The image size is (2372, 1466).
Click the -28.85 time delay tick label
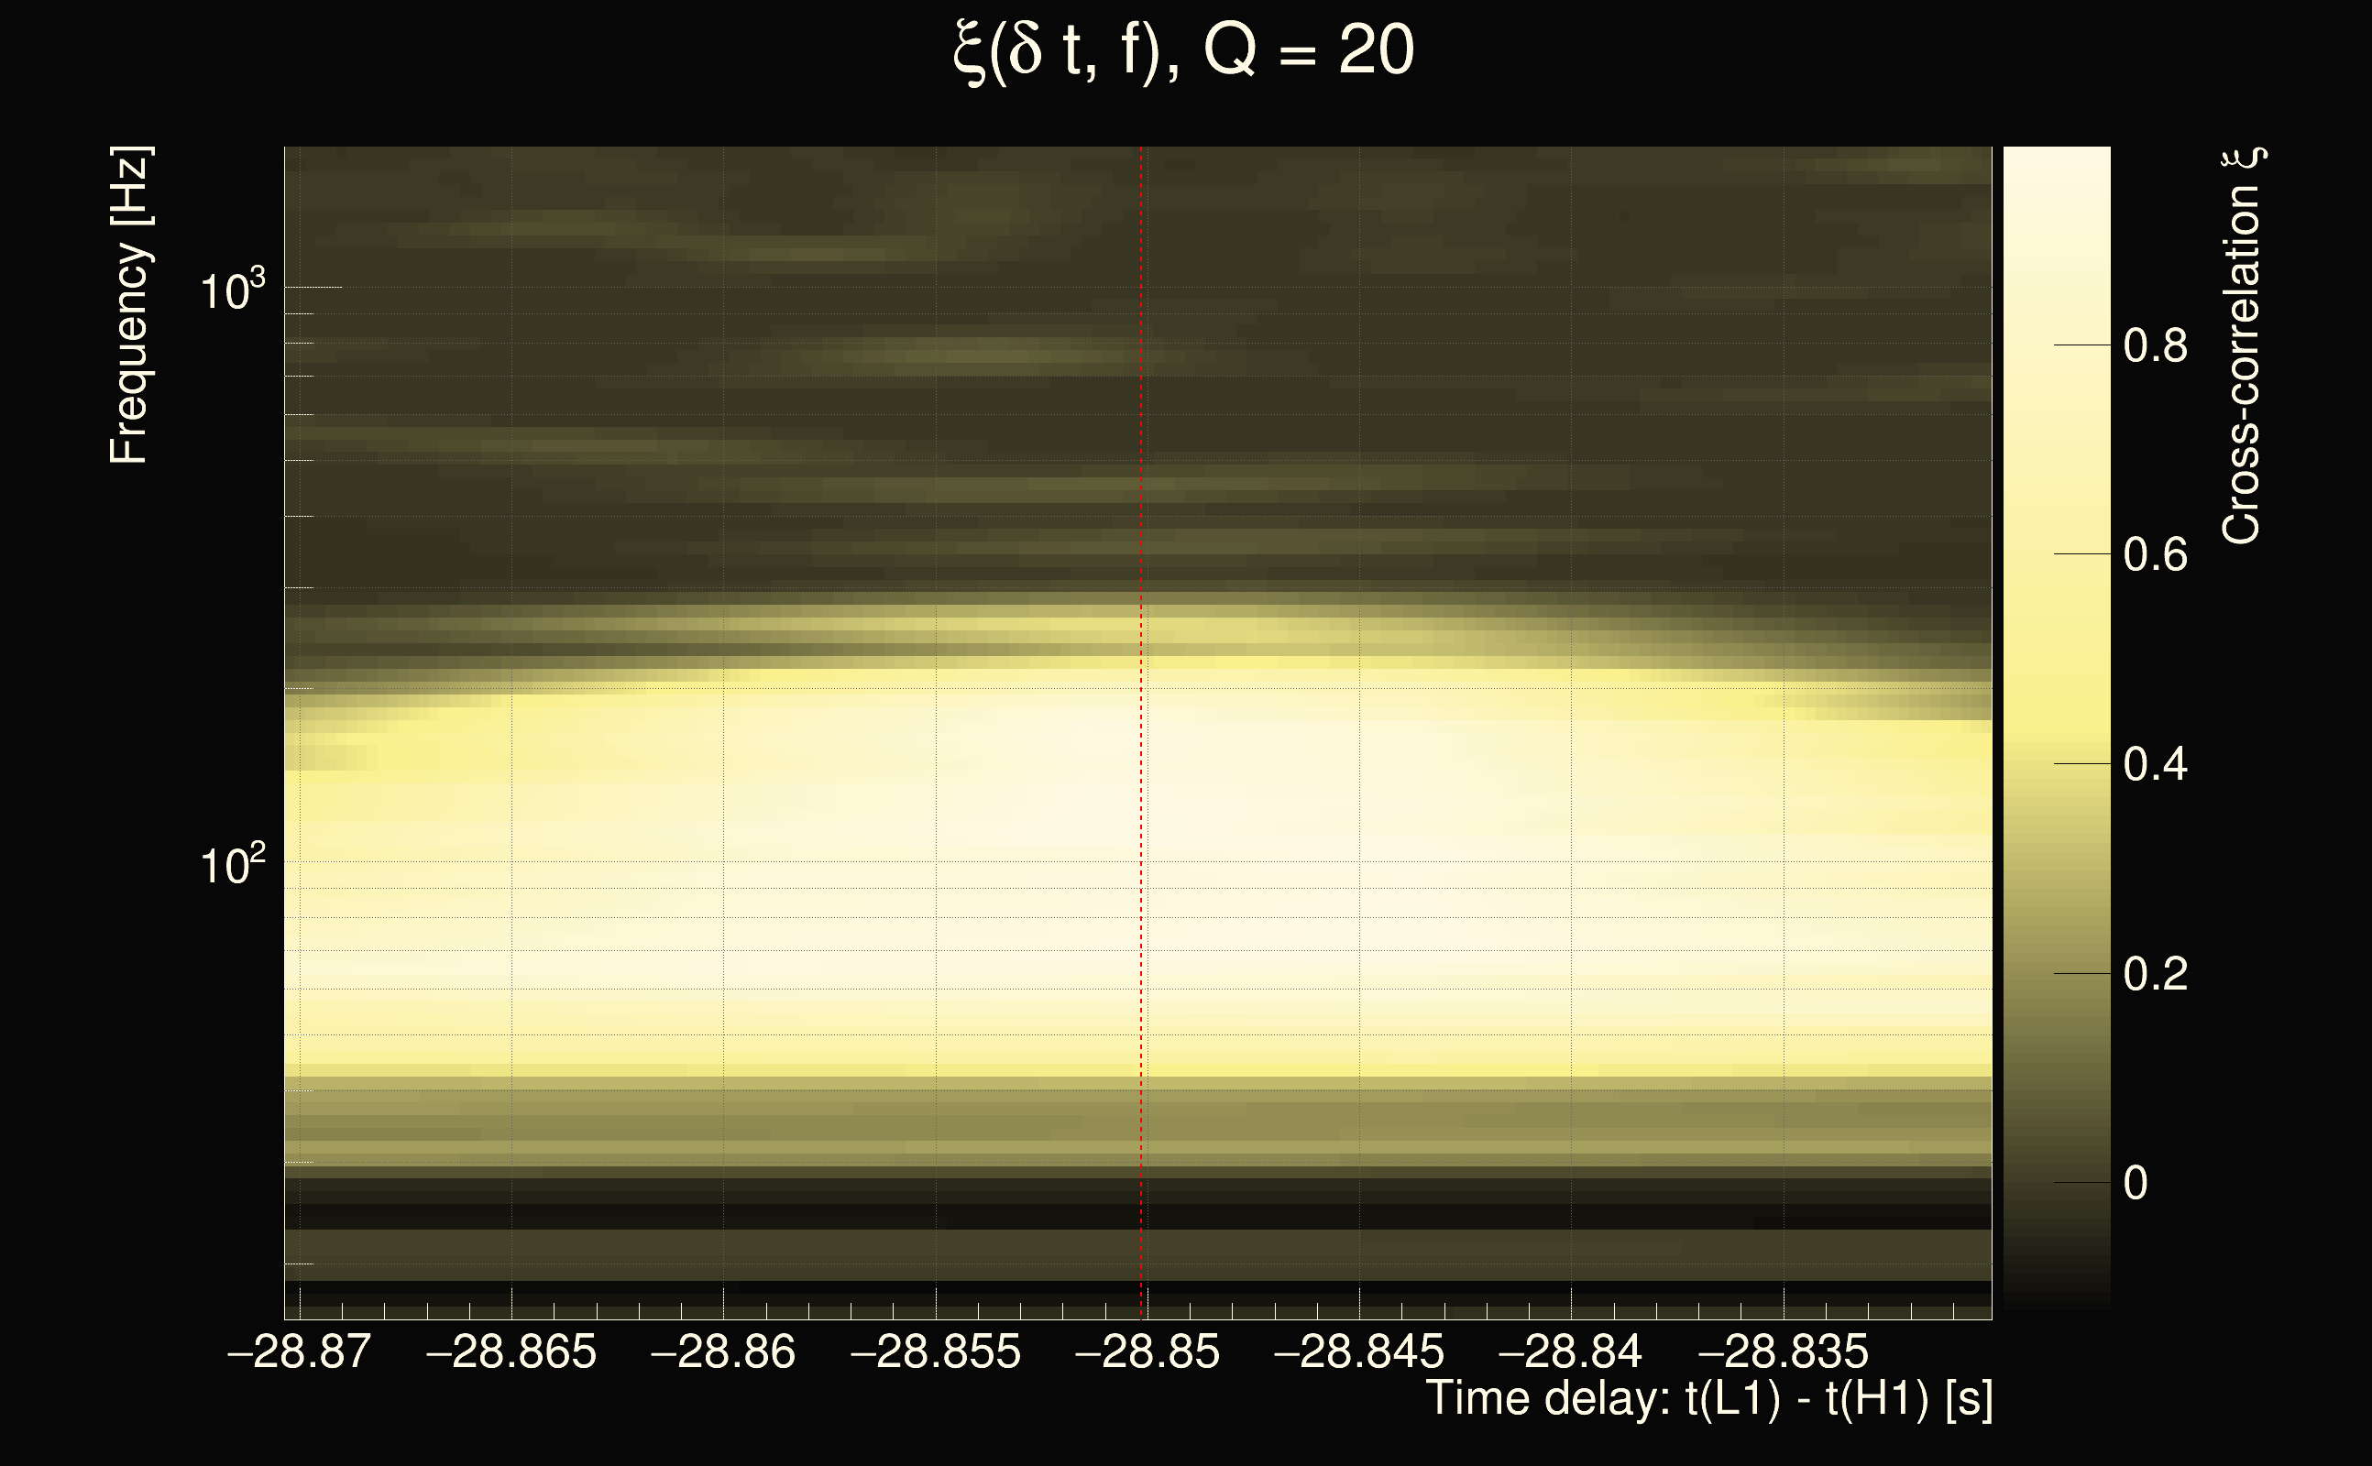click(x=1148, y=1351)
